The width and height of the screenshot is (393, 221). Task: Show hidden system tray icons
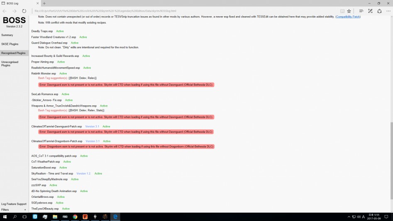click(x=349, y=217)
